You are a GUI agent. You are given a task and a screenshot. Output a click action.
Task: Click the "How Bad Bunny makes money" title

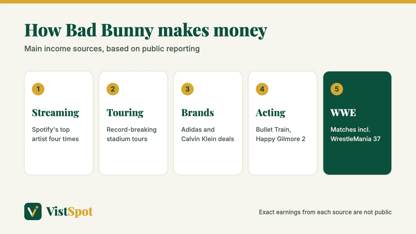coord(146,31)
